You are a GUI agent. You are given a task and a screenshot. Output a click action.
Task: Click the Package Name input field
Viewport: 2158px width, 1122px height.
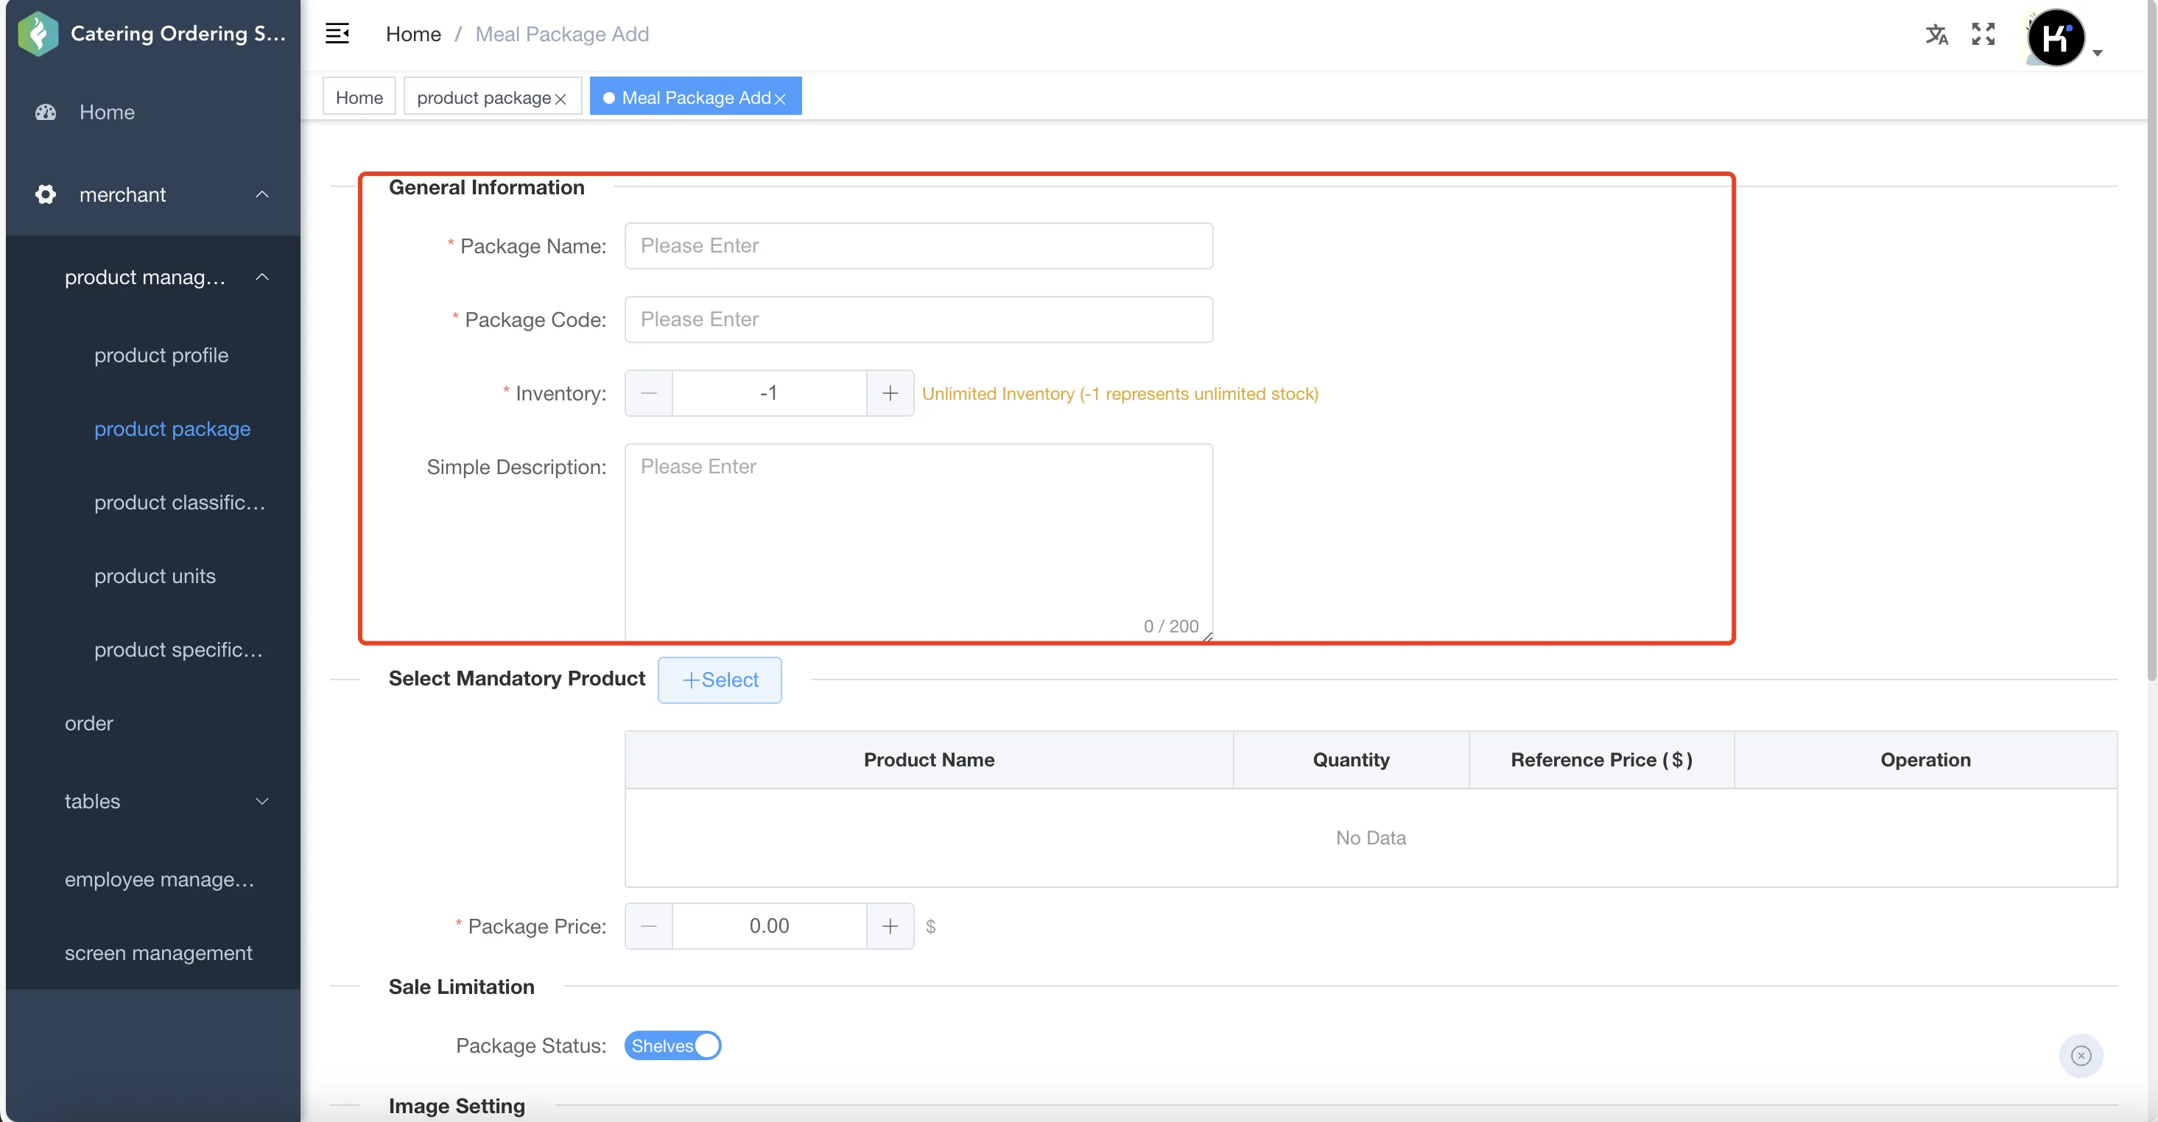tap(918, 245)
